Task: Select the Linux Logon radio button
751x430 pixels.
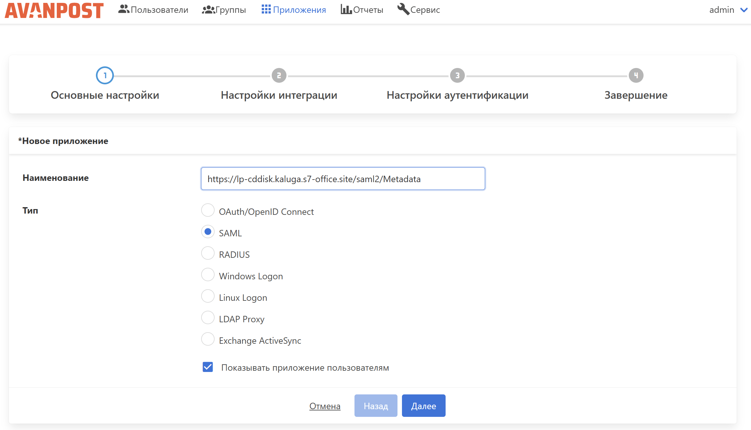Action: 208,296
